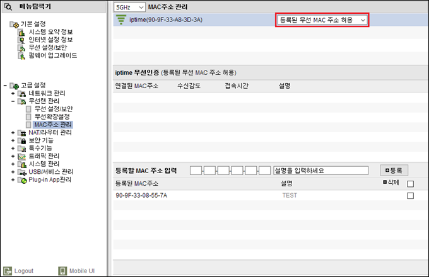The width and height of the screenshot is (429, 277).
Task: Expand the 시스템 관리 node
Action: pyautogui.click(x=13, y=164)
